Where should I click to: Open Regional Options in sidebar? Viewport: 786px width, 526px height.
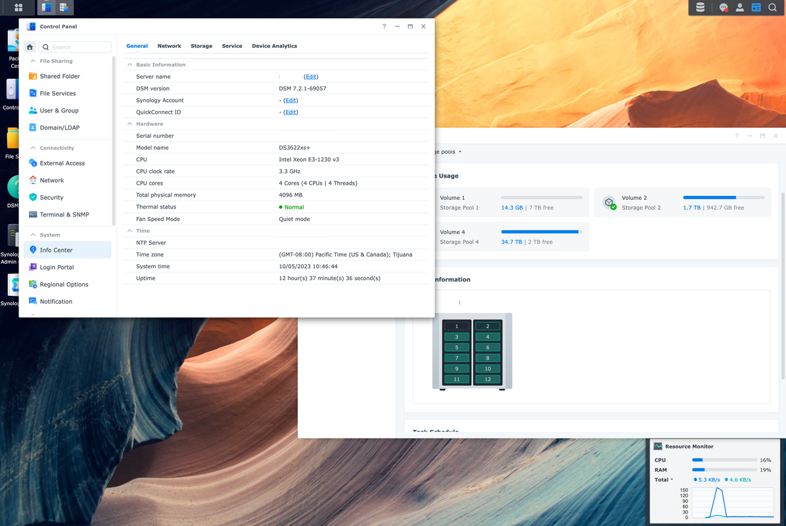tap(68, 284)
